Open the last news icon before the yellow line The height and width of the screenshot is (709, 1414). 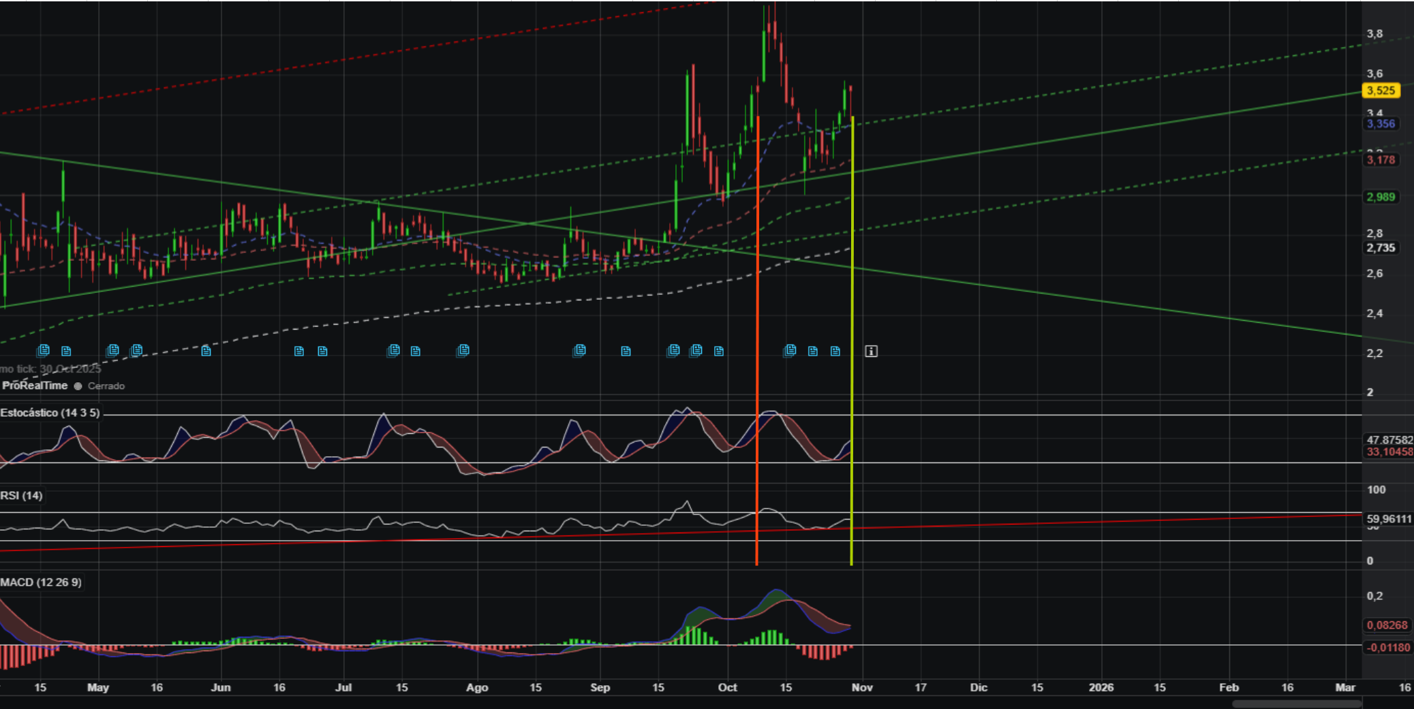click(835, 351)
